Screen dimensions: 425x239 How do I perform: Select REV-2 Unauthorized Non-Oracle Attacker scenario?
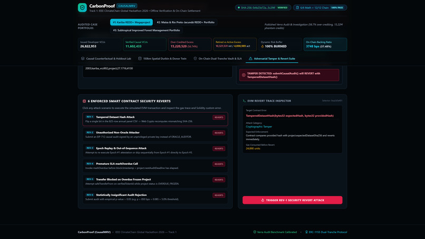156,135
